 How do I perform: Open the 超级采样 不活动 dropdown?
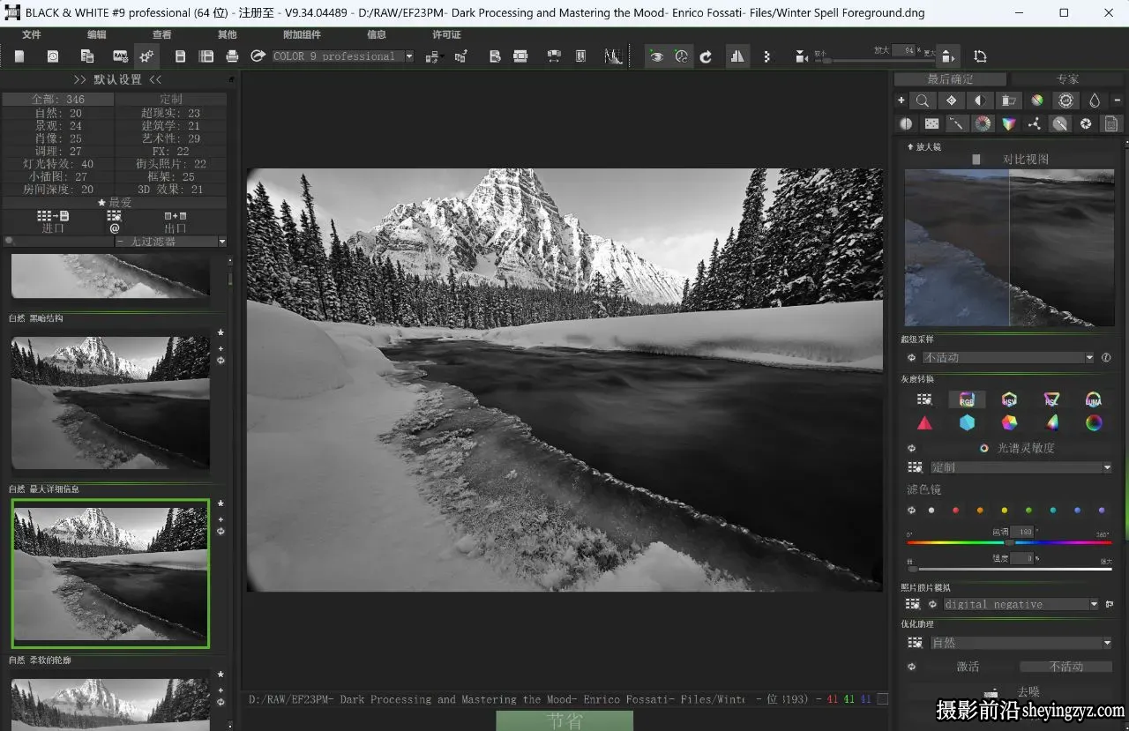[1008, 358]
